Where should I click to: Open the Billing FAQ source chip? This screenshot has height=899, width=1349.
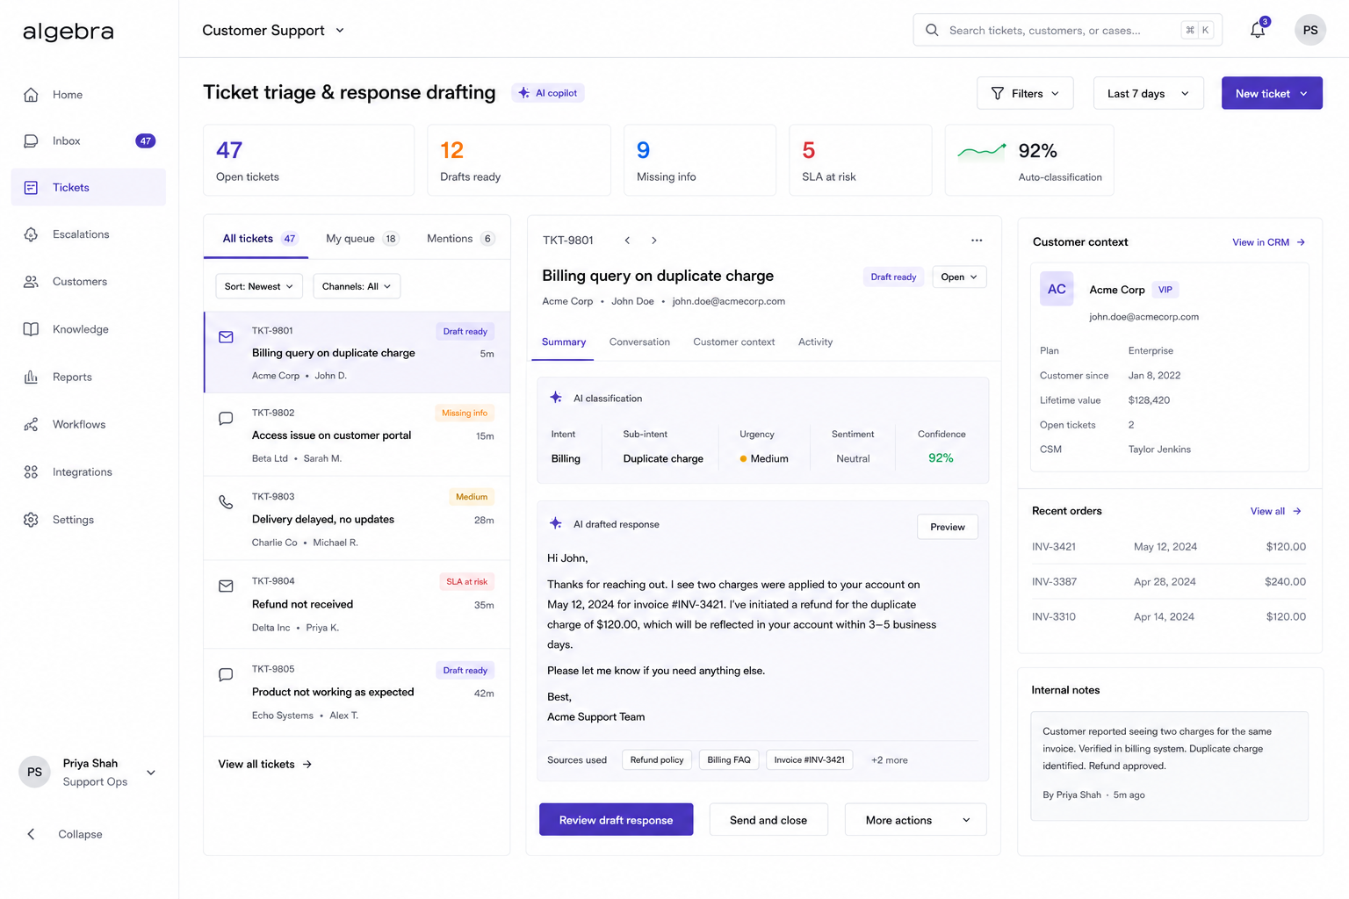pos(729,760)
